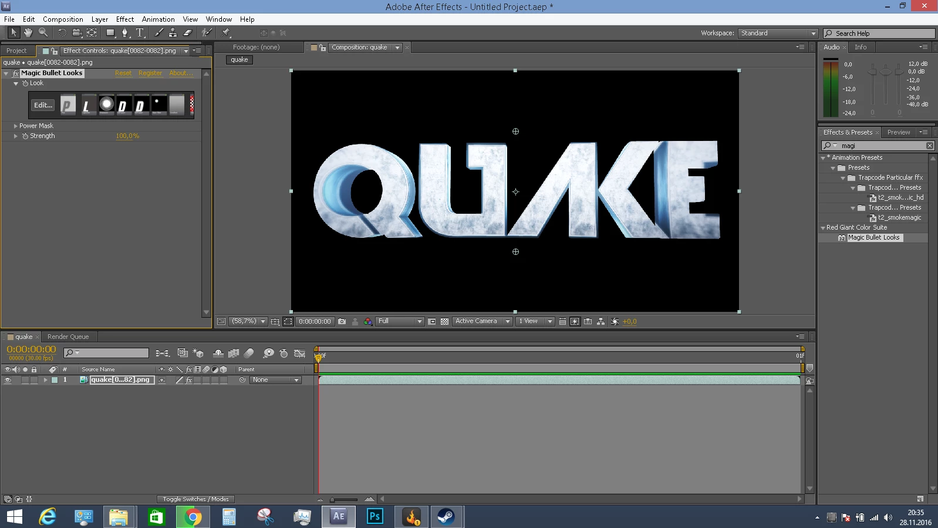
Task: Open resolution Full dropdown
Action: [x=400, y=321]
